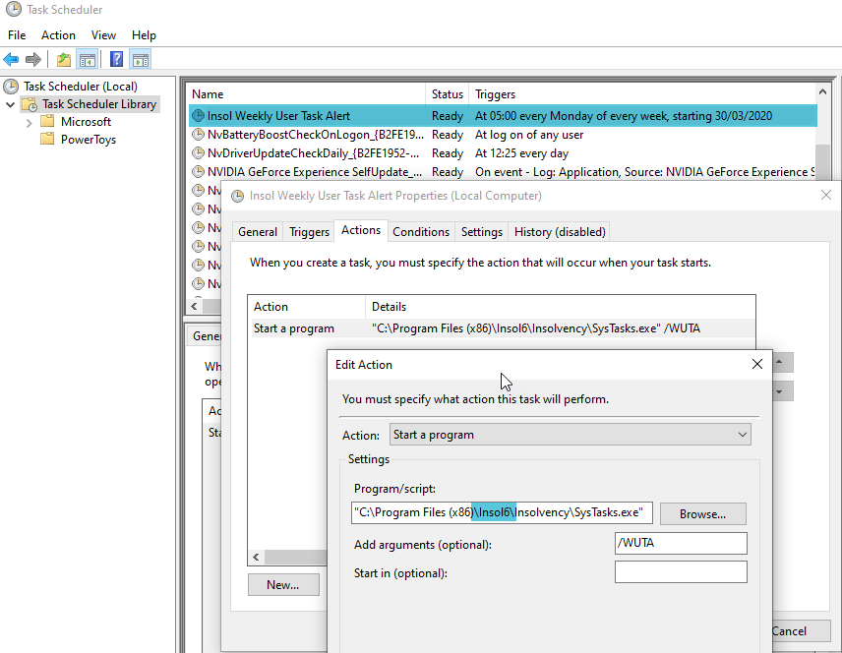Open the PowerToys folder in tree
Screen dimensions: 842x653
(x=88, y=140)
